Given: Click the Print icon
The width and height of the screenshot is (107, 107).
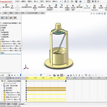Looking at the screenshot, I should (x=80, y=1).
